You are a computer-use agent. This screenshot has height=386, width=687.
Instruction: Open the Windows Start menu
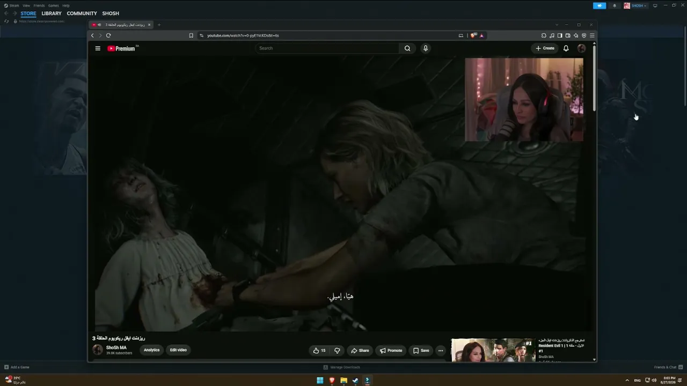coord(320,381)
